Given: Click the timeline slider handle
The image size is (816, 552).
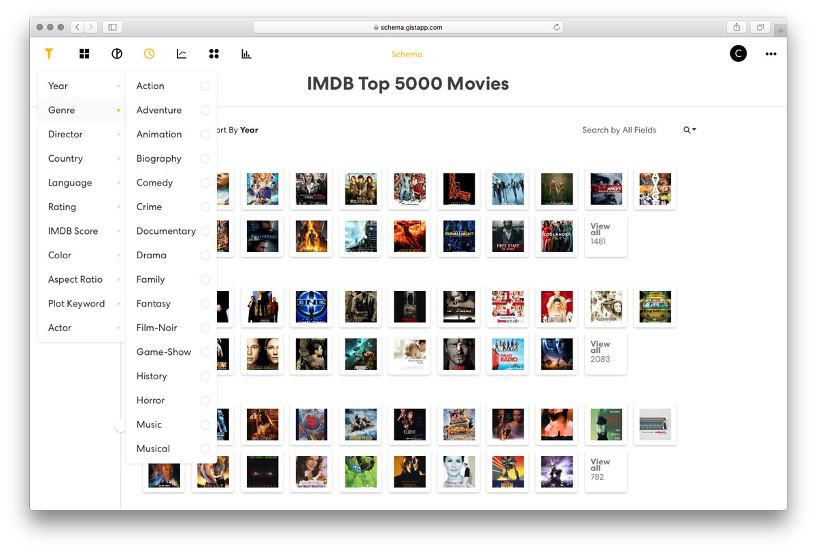Looking at the screenshot, I should (x=121, y=426).
